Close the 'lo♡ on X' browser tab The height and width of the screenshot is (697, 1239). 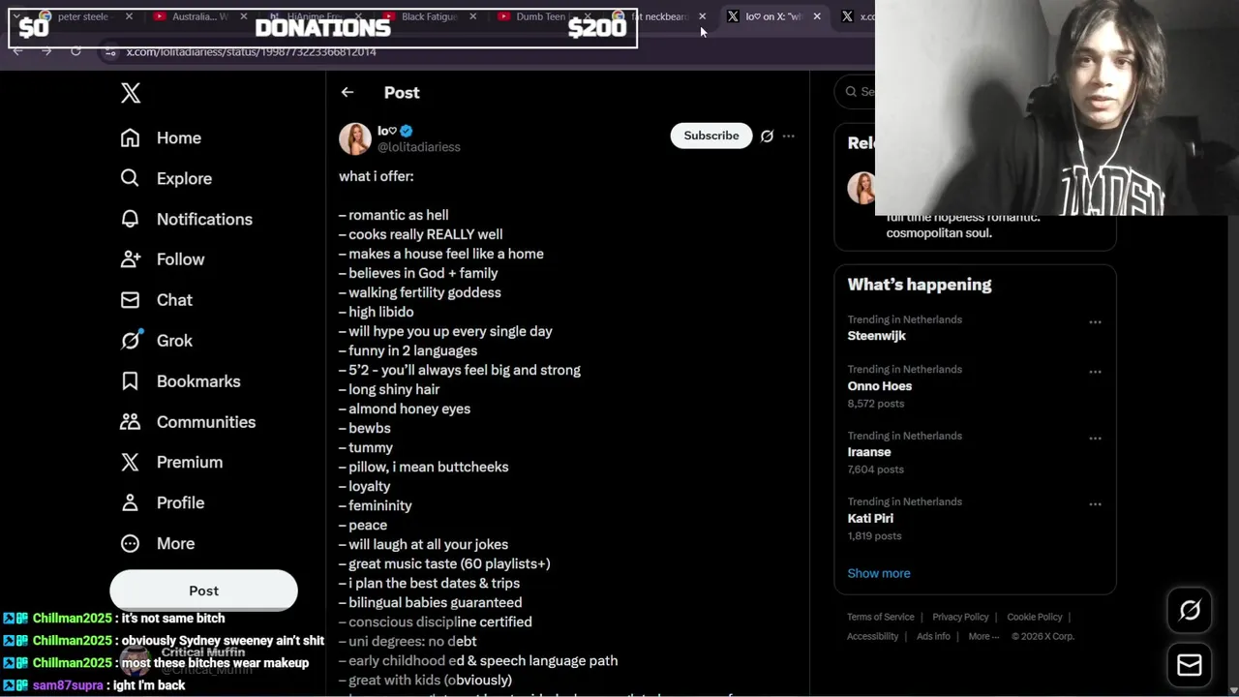(x=816, y=16)
